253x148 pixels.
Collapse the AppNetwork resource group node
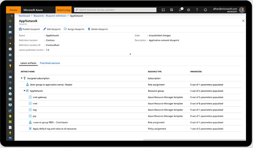click(x=24, y=91)
